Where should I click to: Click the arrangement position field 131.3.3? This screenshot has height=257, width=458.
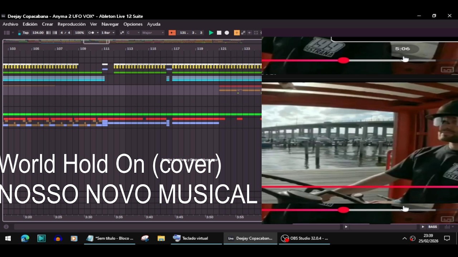click(191, 32)
